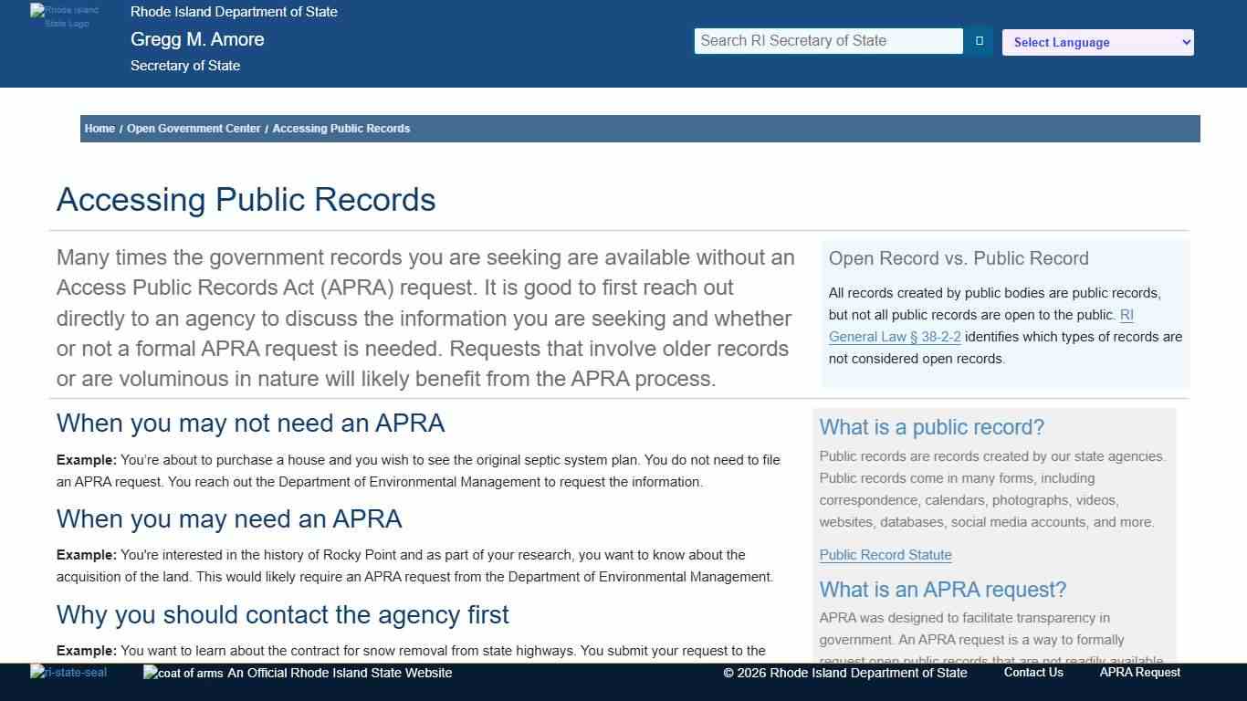The image size is (1247, 701).
Task: Click the search magnifier icon
Action: pyautogui.click(x=978, y=40)
